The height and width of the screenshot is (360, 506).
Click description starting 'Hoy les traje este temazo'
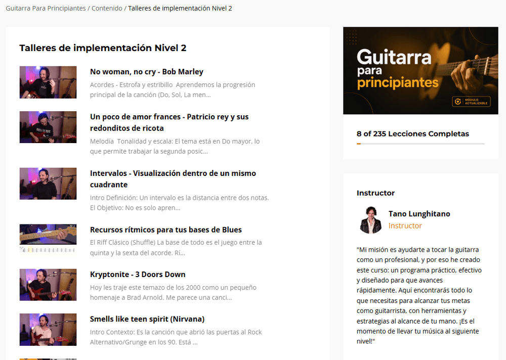(173, 293)
